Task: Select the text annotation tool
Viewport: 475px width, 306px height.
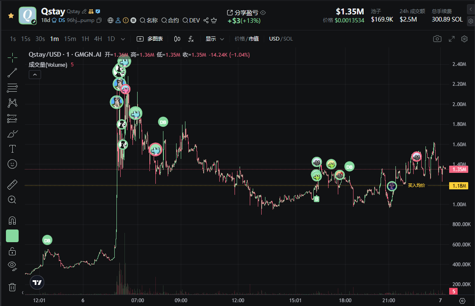Action: point(12,149)
